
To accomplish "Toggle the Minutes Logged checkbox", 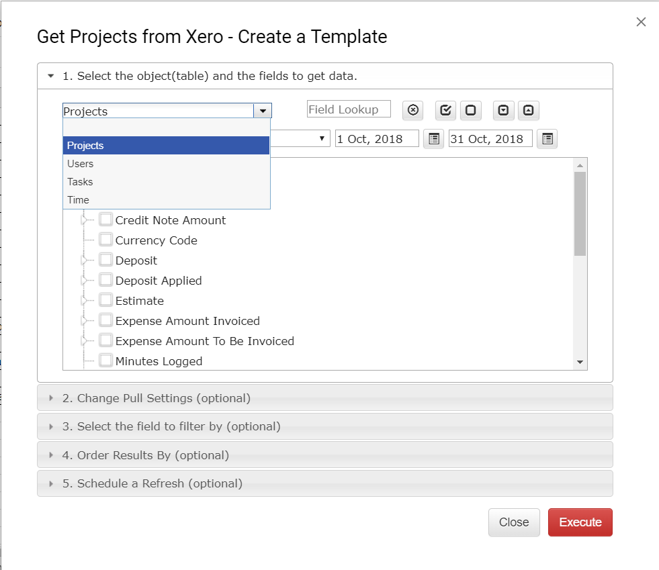I will (105, 361).
